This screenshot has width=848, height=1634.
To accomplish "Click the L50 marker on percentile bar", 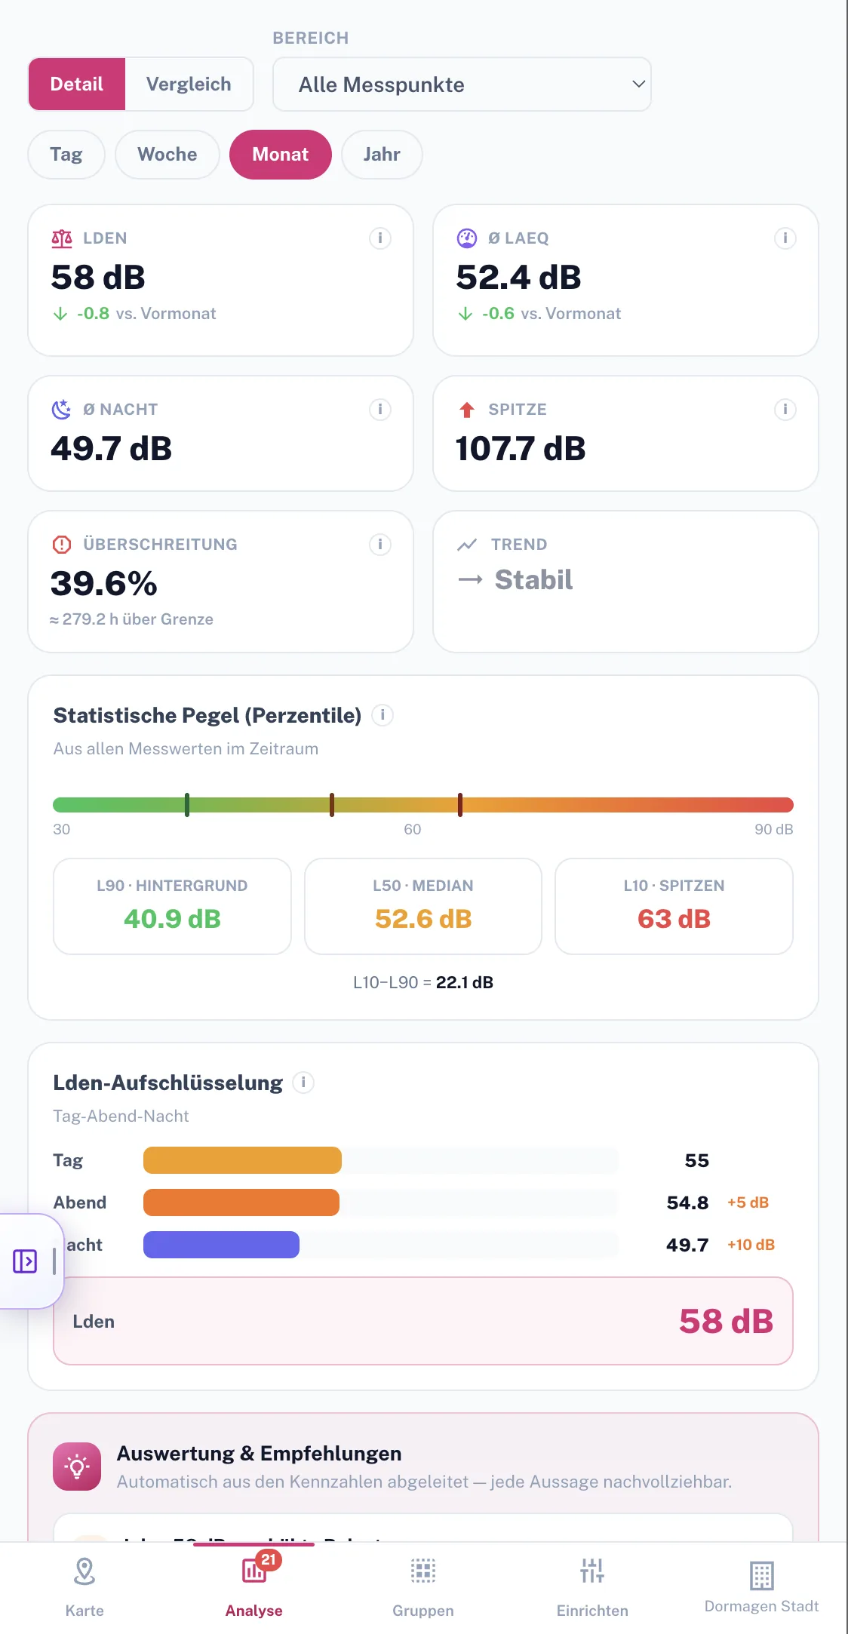I will click(332, 805).
